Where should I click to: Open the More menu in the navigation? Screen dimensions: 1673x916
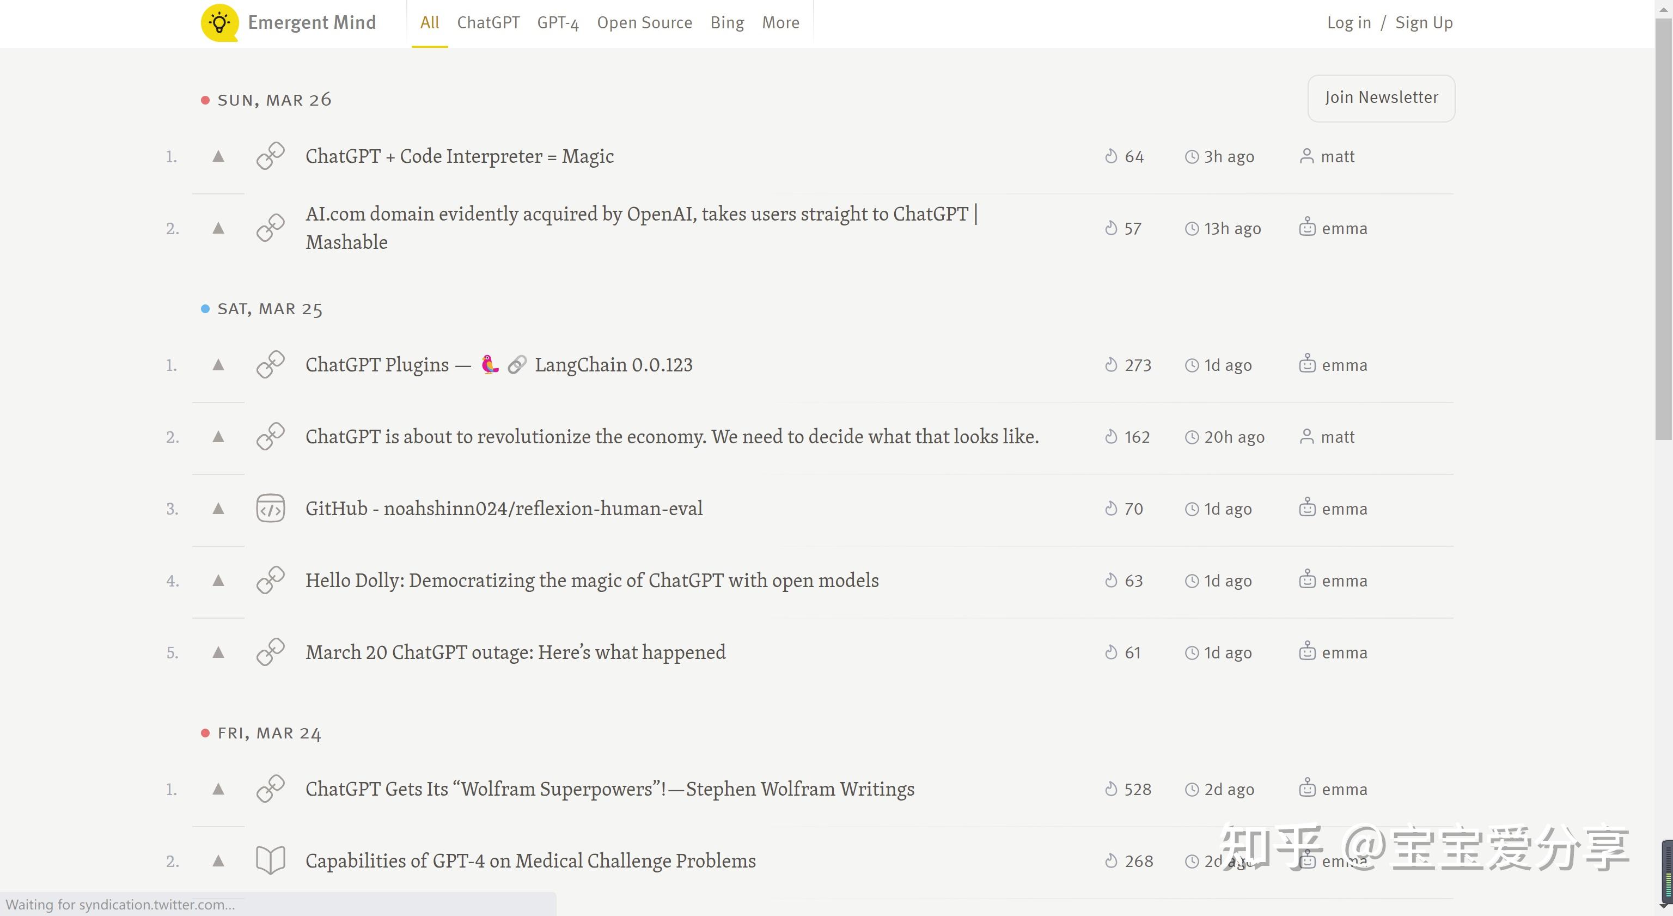[x=780, y=23]
